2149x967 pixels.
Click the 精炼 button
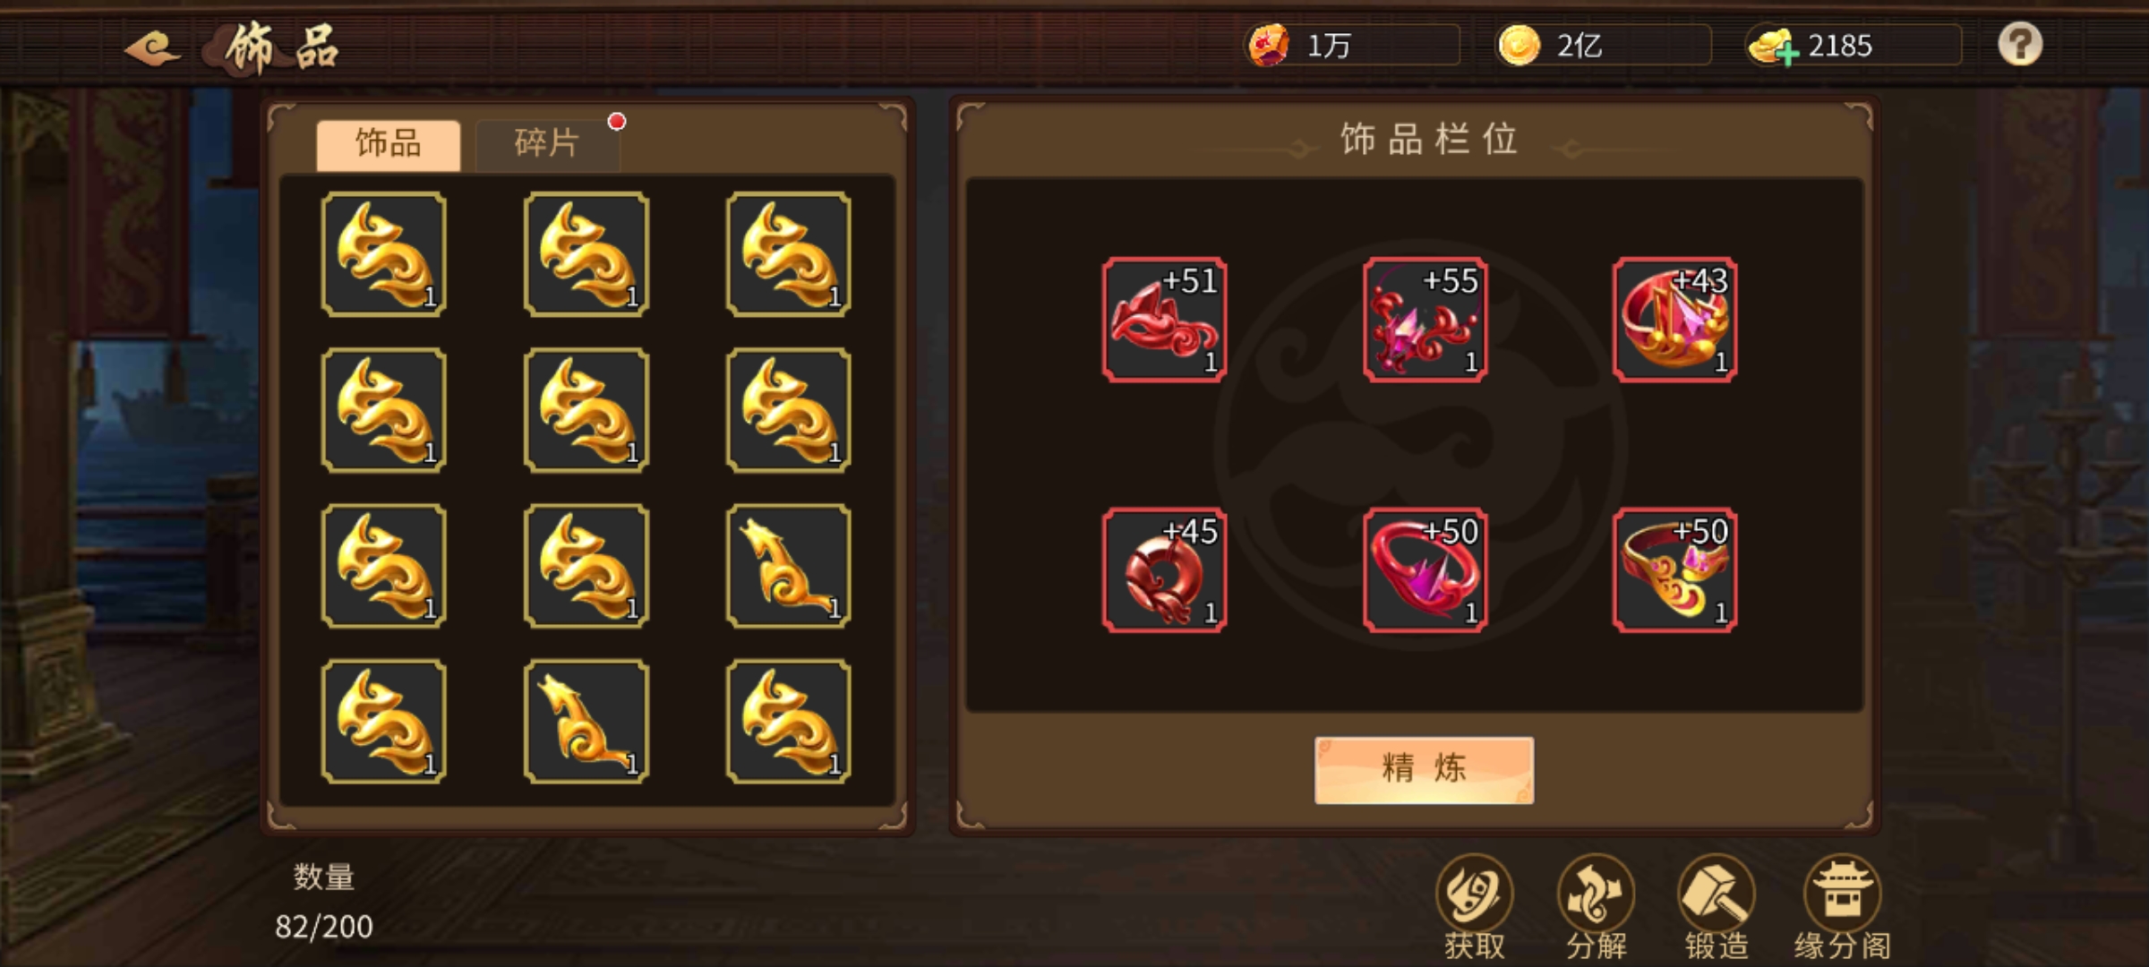click(1424, 770)
